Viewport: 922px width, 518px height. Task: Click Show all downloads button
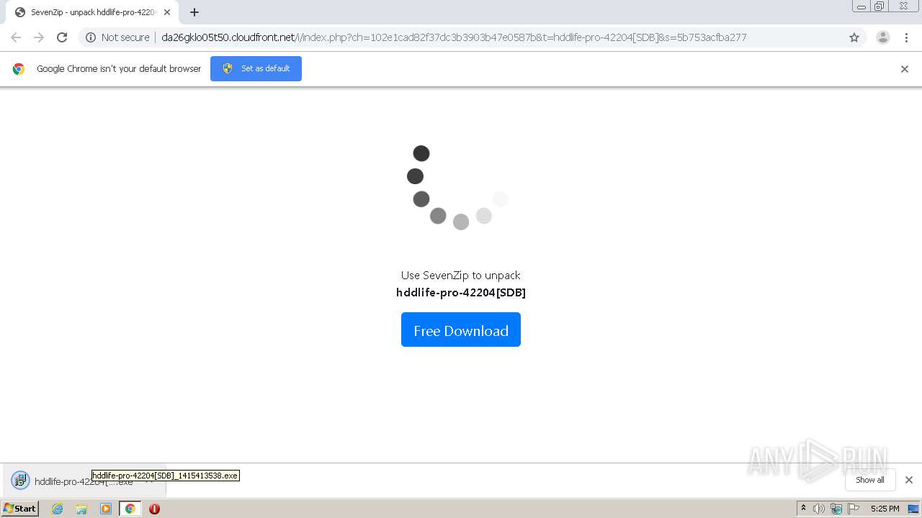click(x=870, y=480)
